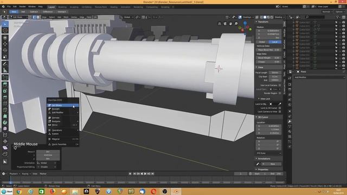Open the File menu
This screenshot has height=195, width=347.
point(9,7)
